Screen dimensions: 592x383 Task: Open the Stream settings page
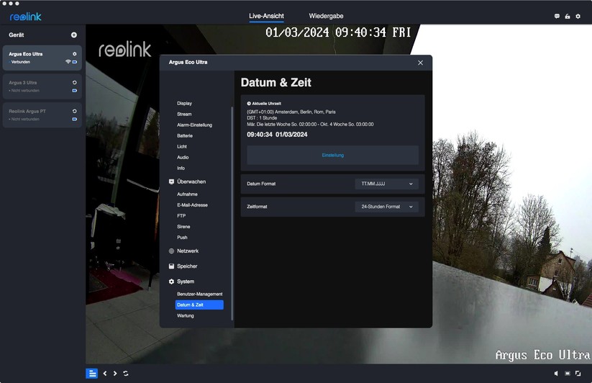pos(184,114)
